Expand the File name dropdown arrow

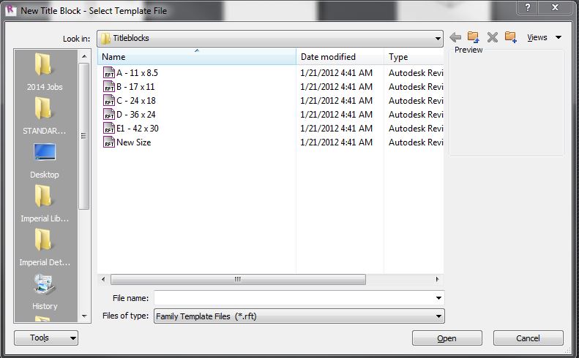click(x=438, y=298)
